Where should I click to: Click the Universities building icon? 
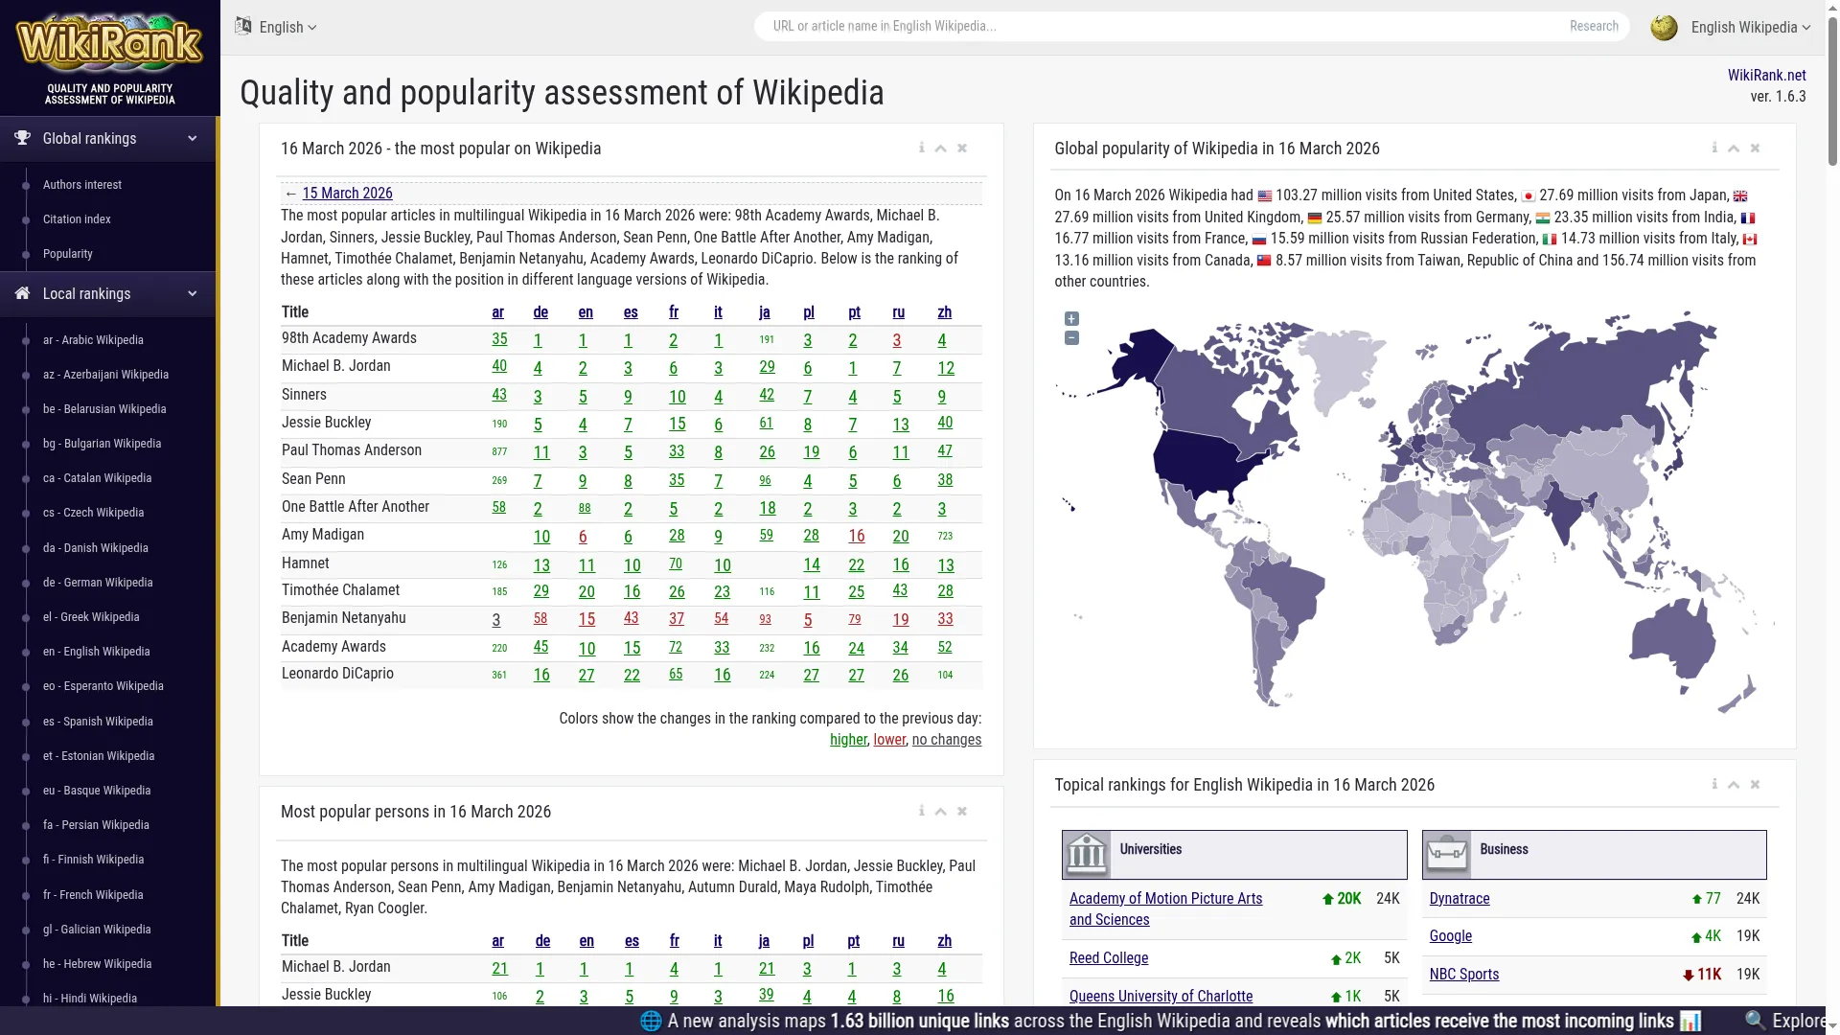pos(1087,855)
